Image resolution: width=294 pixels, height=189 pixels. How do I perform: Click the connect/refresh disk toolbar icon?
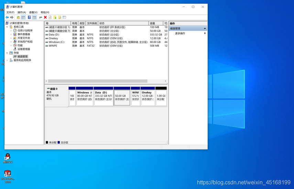coord(40,17)
